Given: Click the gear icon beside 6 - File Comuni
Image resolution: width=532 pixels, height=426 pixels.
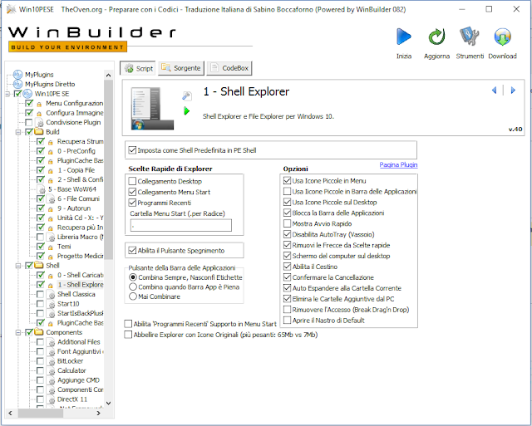Looking at the screenshot, I should click(51, 199).
